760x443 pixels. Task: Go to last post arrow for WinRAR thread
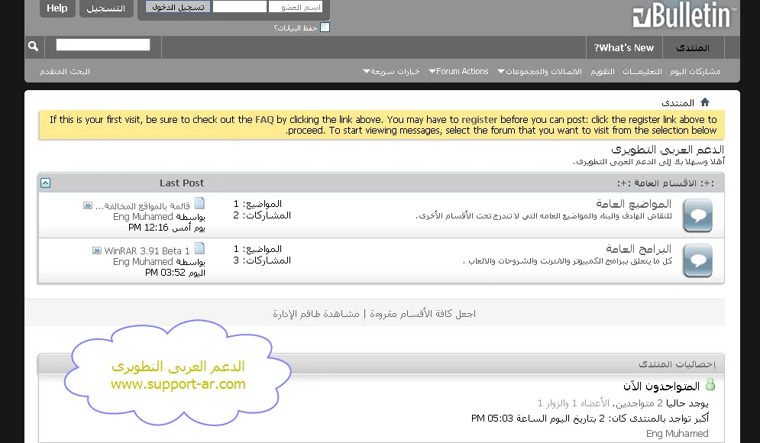click(97, 251)
